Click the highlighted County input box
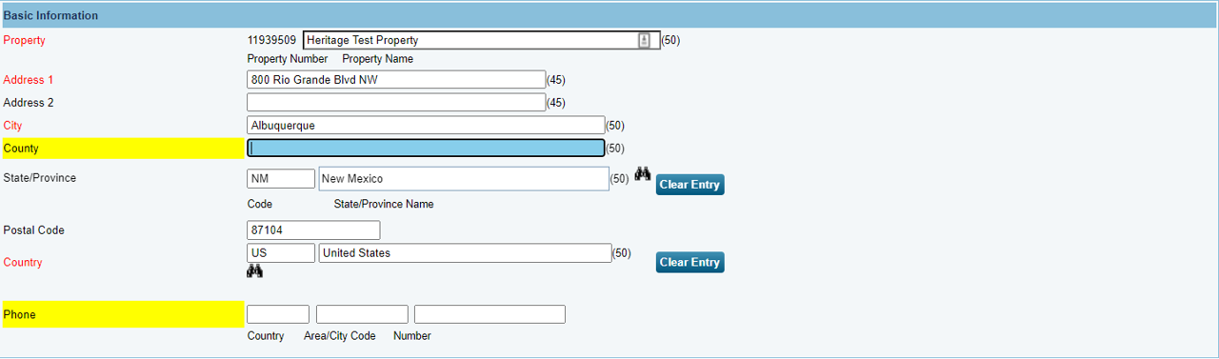The image size is (1219, 359). click(426, 148)
